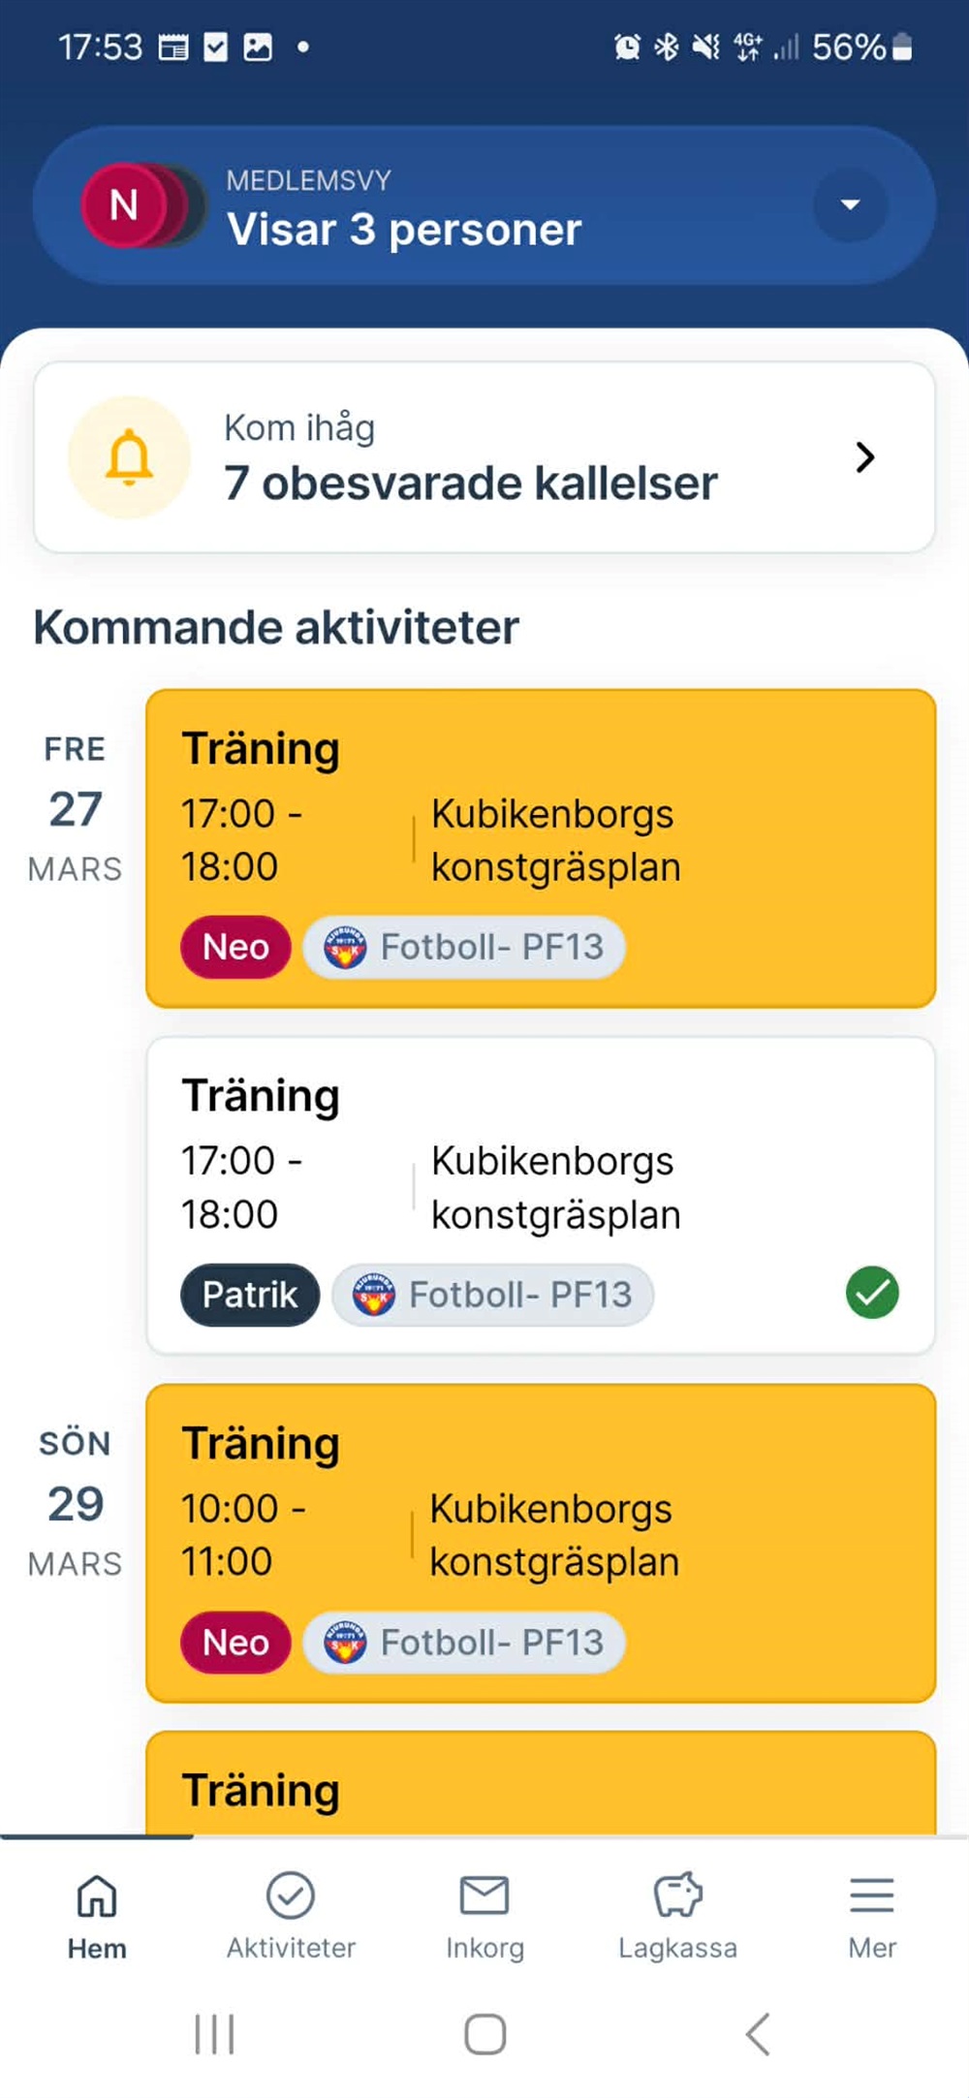Open unanswered invitations chevron arrow
The width and height of the screenshot is (969, 2098).
point(865,457)
